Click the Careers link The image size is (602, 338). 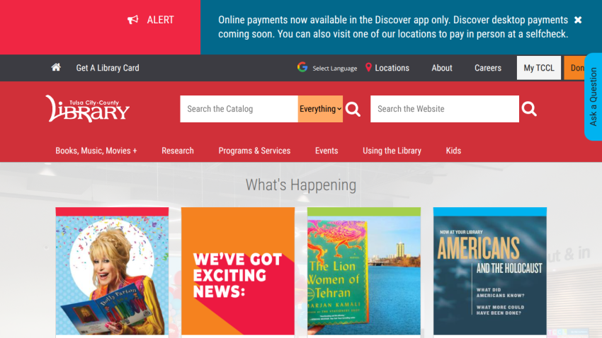click(488, 68)
